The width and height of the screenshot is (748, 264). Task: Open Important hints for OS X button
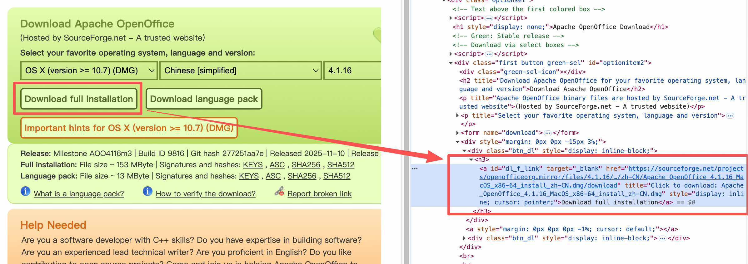[129, 128]
